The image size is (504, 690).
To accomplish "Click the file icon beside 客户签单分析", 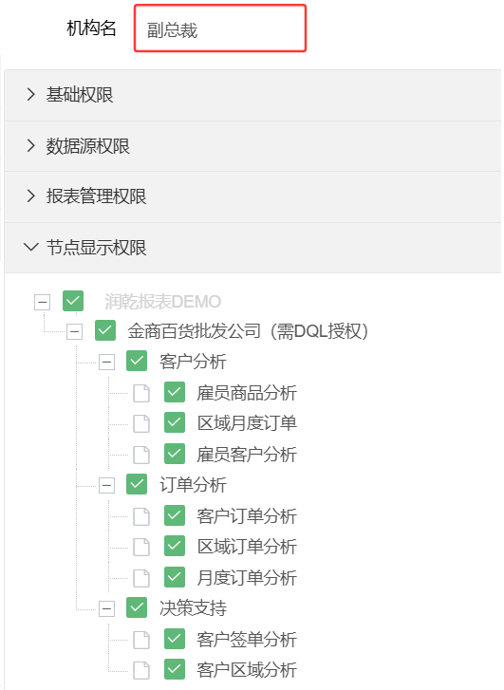I will pos(141,640).
